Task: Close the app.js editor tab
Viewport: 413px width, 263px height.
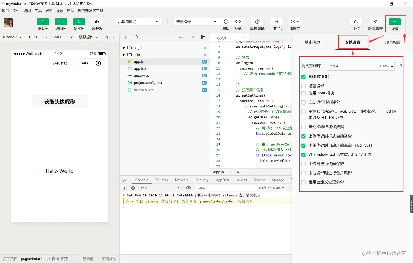Action: [x=244, y=37]
